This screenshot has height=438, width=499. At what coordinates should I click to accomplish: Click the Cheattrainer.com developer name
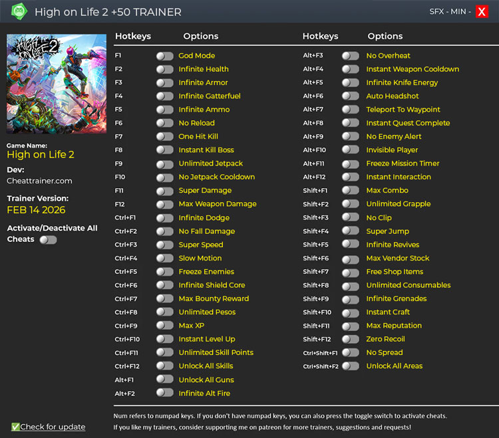point(39,181)
